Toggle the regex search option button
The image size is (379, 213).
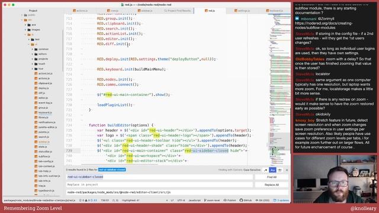pos(266,170)
